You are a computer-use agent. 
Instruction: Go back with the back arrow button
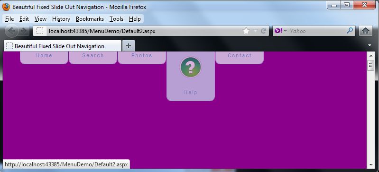(11, 31)
